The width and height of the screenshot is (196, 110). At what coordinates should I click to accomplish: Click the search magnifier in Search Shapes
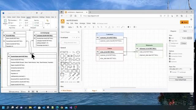click(79, 32)
